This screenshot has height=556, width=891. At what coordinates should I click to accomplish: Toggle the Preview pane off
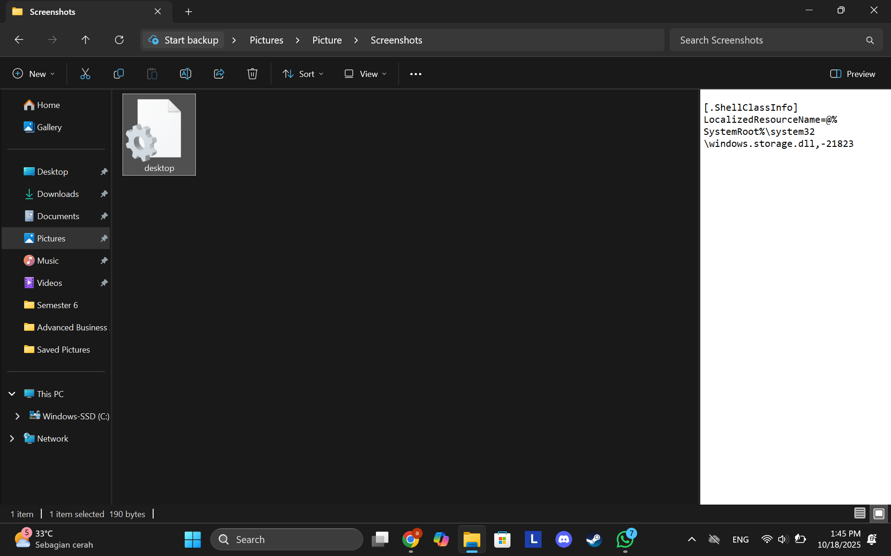(x=852, y=74)
